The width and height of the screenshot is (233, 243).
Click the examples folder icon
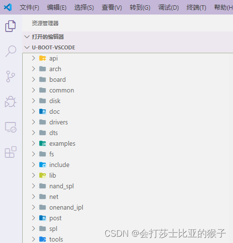tap(43, 143)
